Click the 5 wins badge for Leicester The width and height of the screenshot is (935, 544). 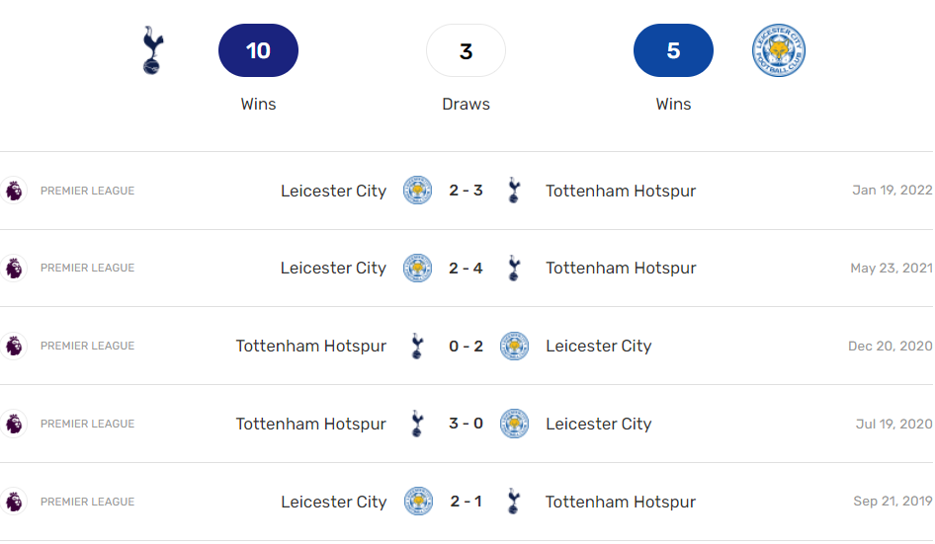(x=673, y=50)
